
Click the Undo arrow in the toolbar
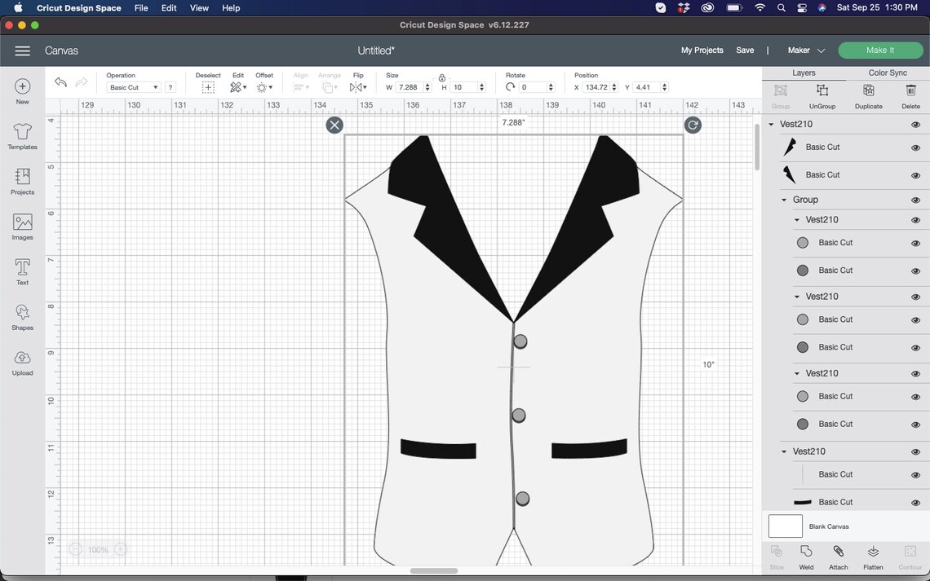[60, 81]
